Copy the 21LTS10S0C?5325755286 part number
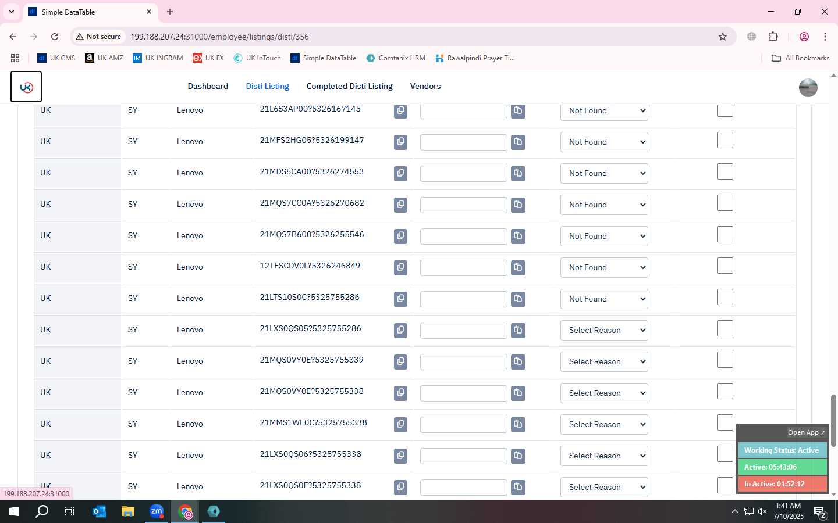The height and width of the screenshot is (523, 838). point(400,299)
